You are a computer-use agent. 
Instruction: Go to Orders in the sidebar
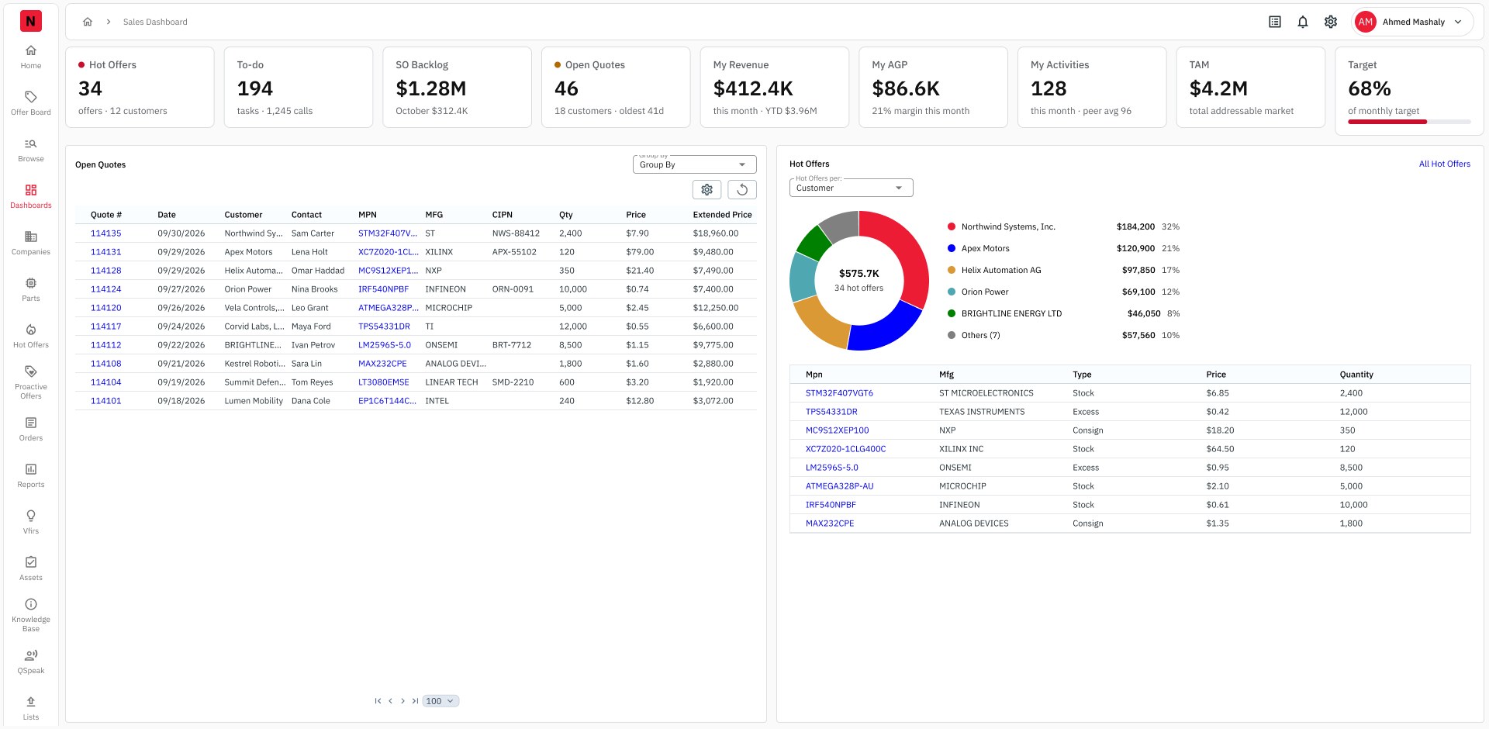pyautogui.click(x=31, y=430)
